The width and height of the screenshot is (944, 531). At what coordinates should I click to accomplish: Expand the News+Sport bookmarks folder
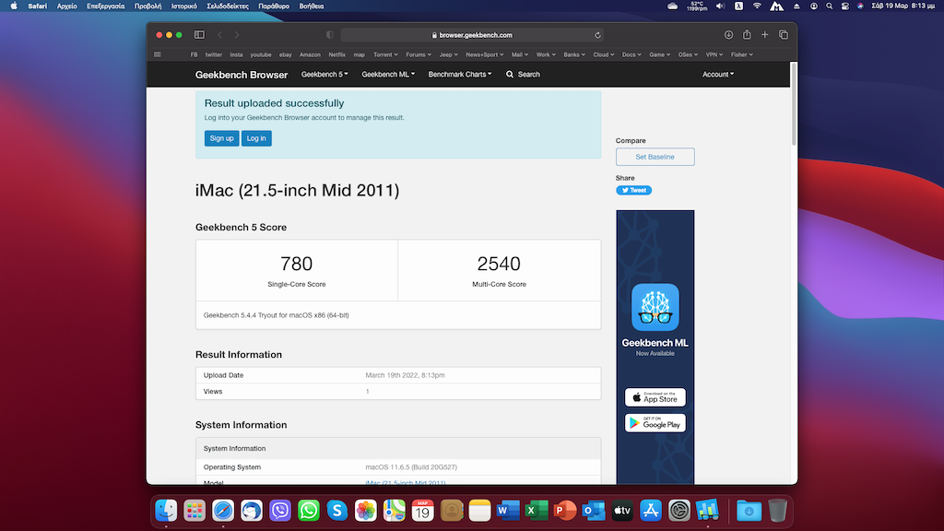[485, 54]
